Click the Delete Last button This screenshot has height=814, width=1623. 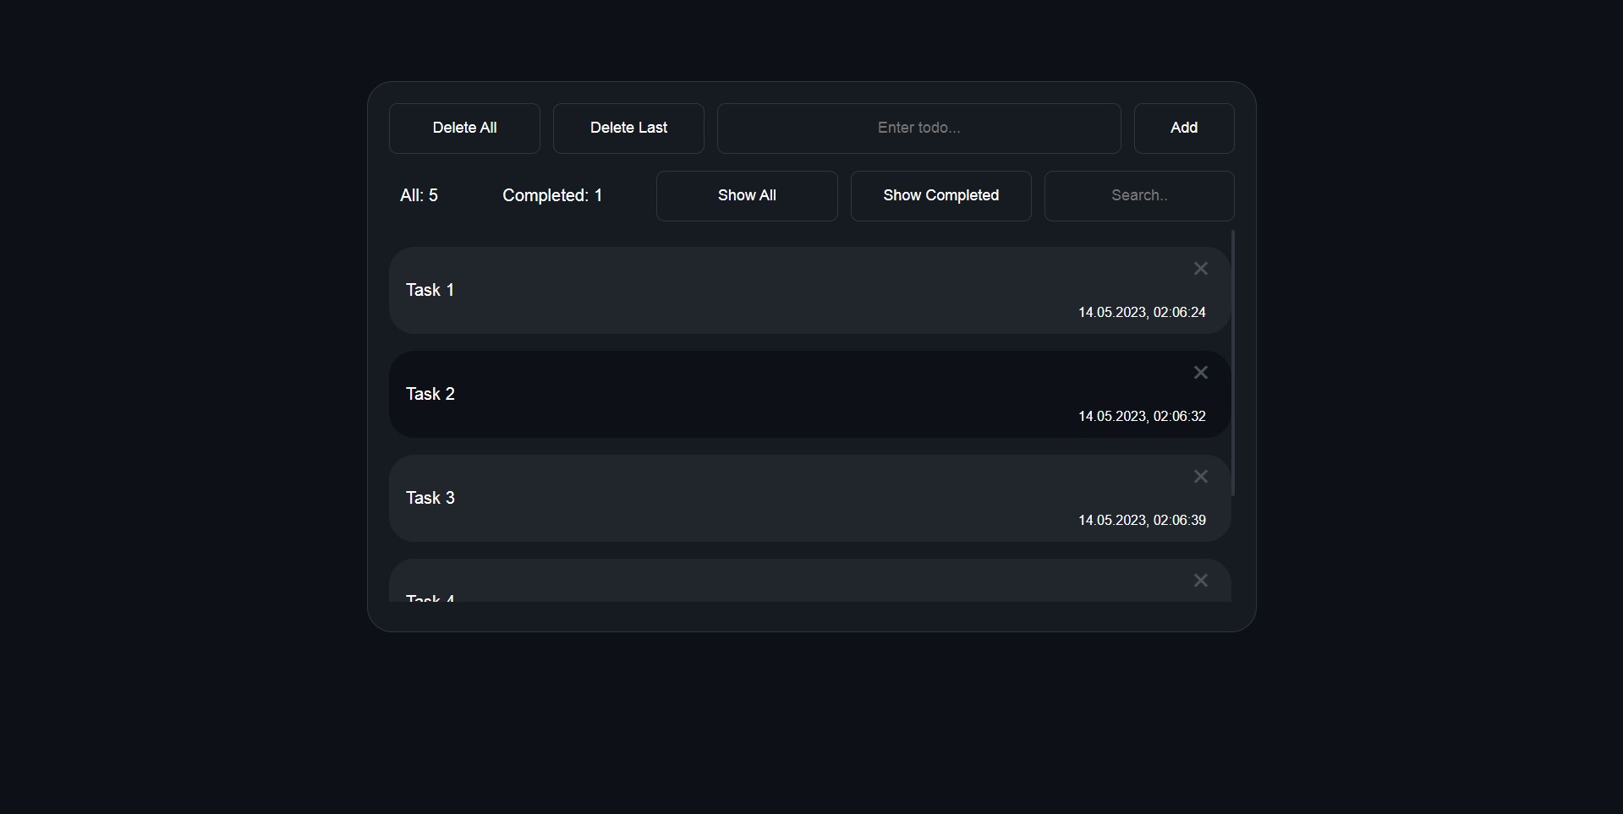(x=628, y=128)
